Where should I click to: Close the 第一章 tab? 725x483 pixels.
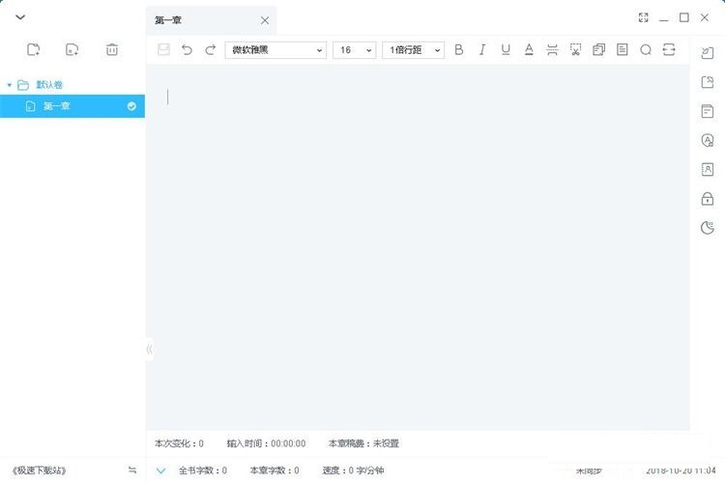point(265,20)
